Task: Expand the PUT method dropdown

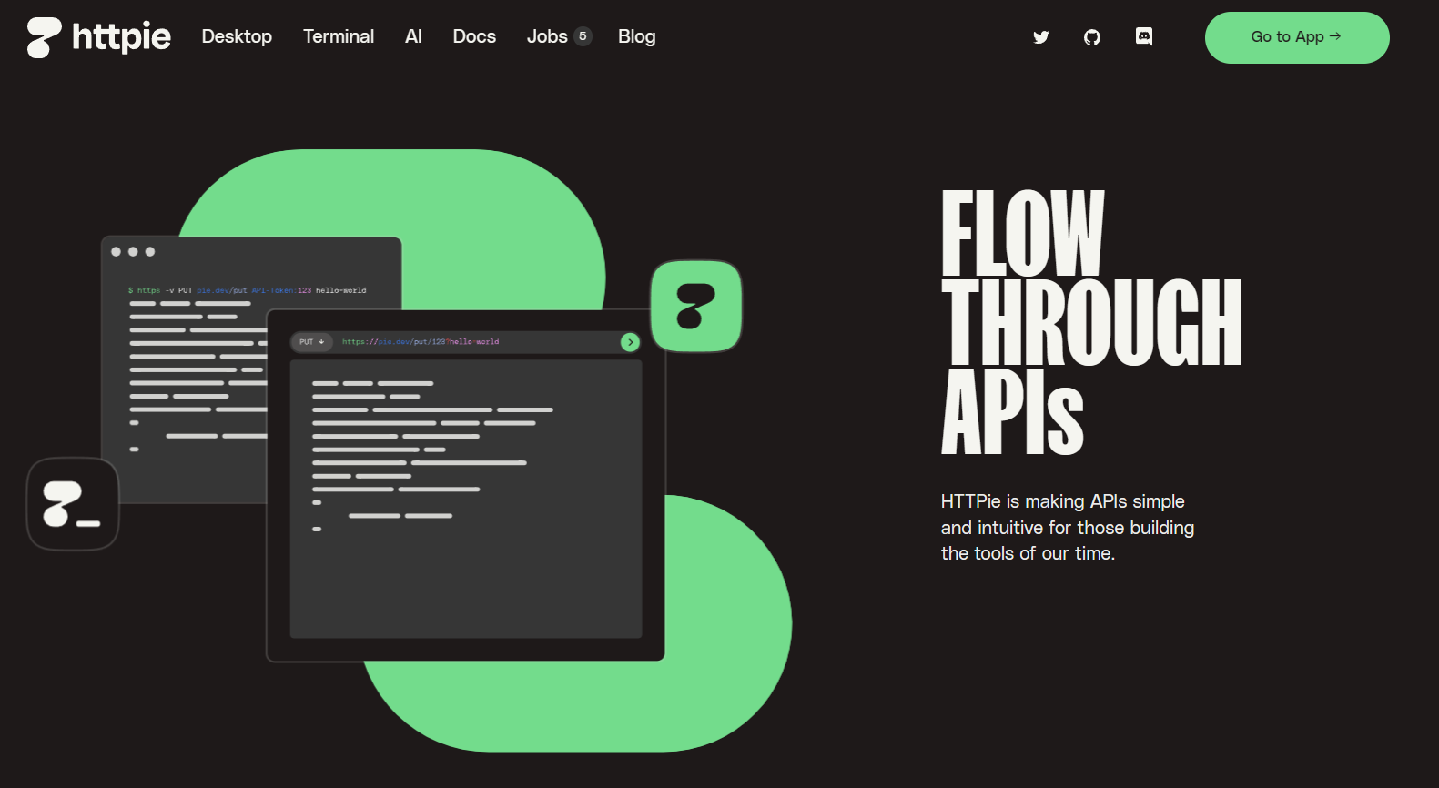Action: point(311,342)
